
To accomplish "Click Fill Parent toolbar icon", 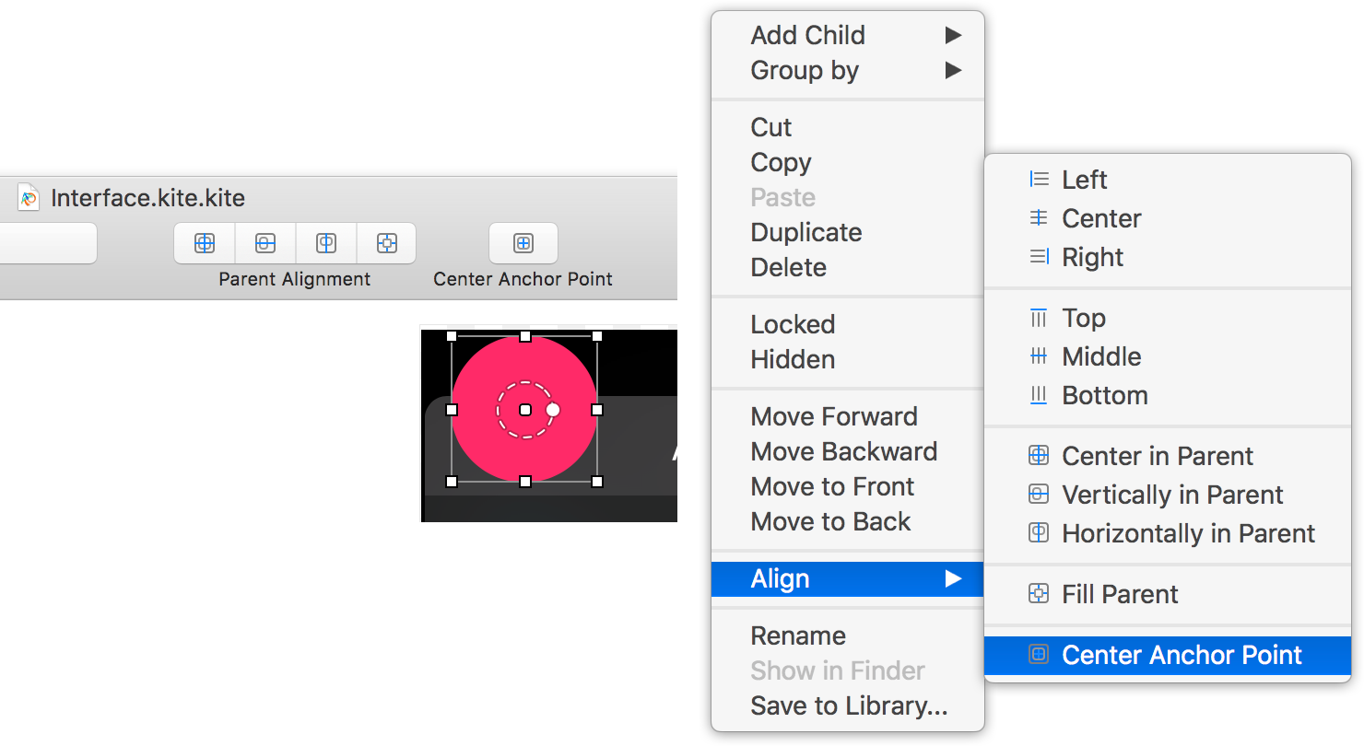I will (387, 243).
